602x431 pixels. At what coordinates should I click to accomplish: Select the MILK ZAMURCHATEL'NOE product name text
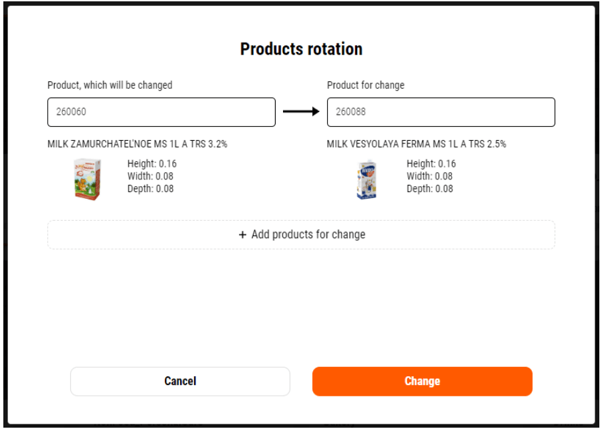tap(137, 144)
